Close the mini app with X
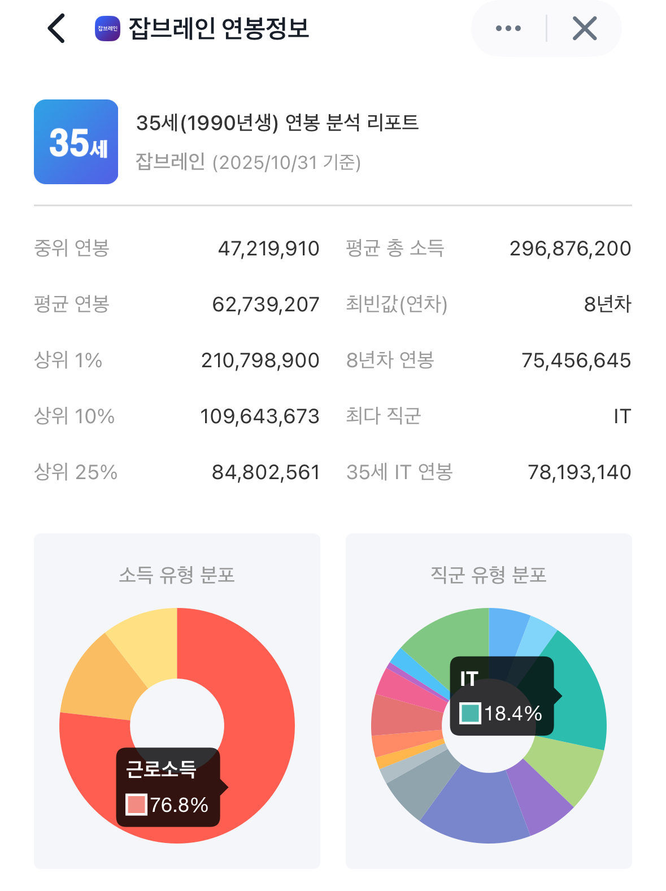 (x=584, y=28)
